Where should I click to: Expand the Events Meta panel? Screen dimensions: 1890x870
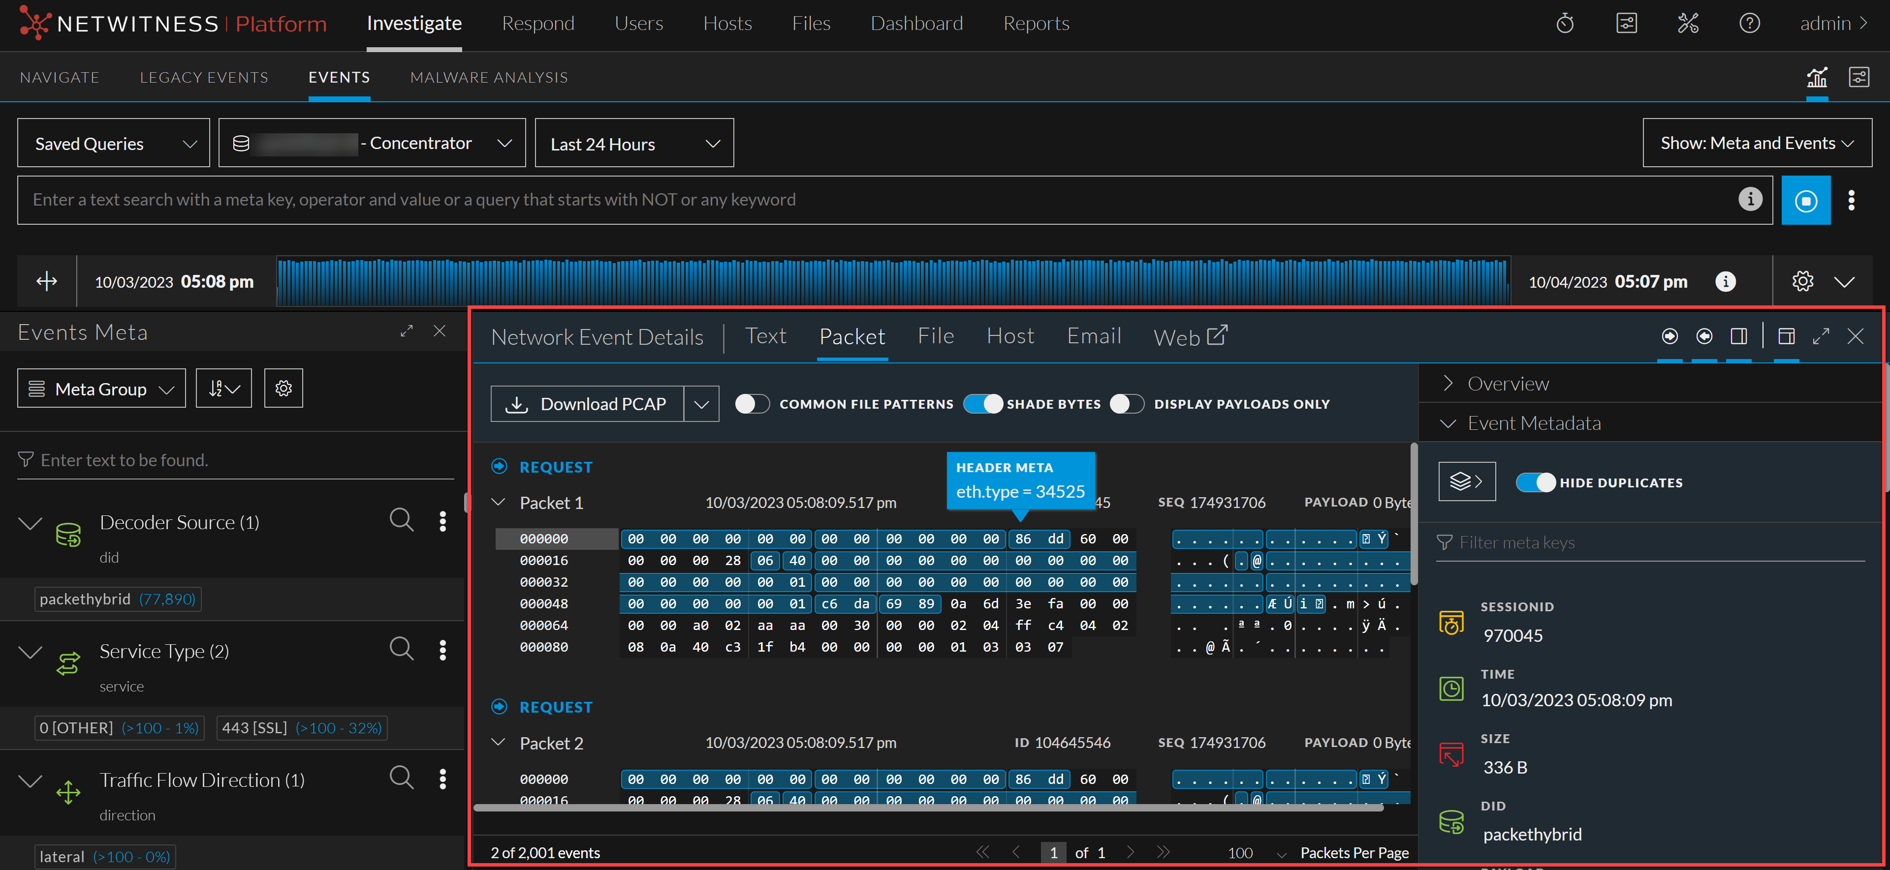click(x=407, y=331)
